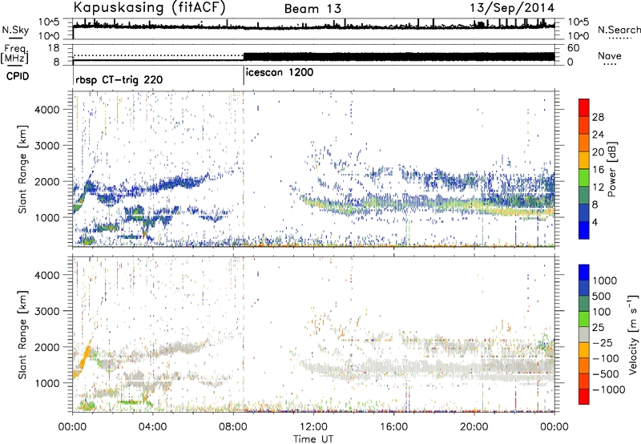The width and height of the screenshot is (641, 444).
Task: Click the Power [dB] colorbar title
Action: [x=611, y=169]
